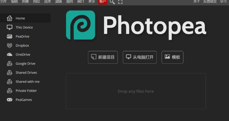Click the Photopea title text
Viewport: 229px width, 121px height.
coord(155,27)
